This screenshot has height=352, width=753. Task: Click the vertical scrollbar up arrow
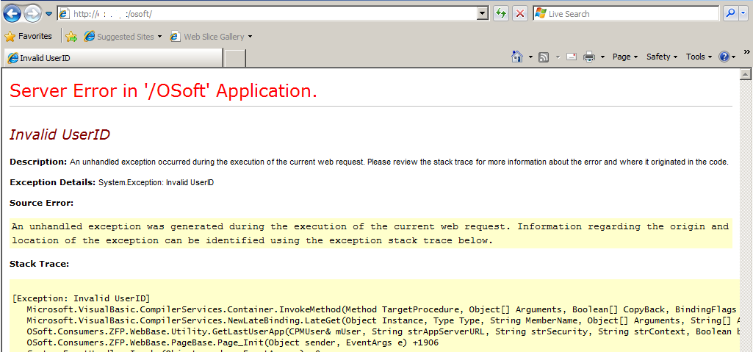pyautogui.click(x=746, y=74)
